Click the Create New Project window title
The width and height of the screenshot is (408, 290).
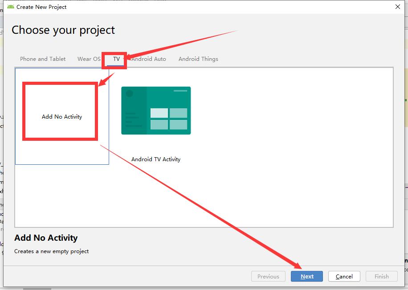pyautogui.click(x=41, y=7)
